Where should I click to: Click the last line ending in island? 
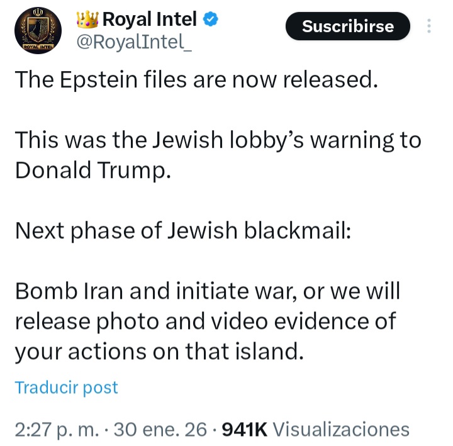click(x=159, y=352)
